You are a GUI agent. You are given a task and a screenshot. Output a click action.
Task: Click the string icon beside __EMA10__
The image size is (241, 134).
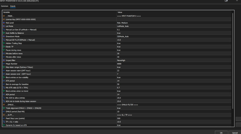point(4,105)
